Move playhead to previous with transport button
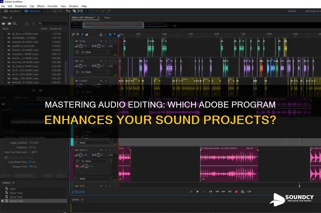Viewport: 321px width, 213px height. tap(210, 192)
